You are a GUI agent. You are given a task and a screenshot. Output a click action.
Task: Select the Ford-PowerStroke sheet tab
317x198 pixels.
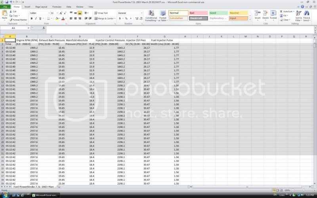coord(34,187)
